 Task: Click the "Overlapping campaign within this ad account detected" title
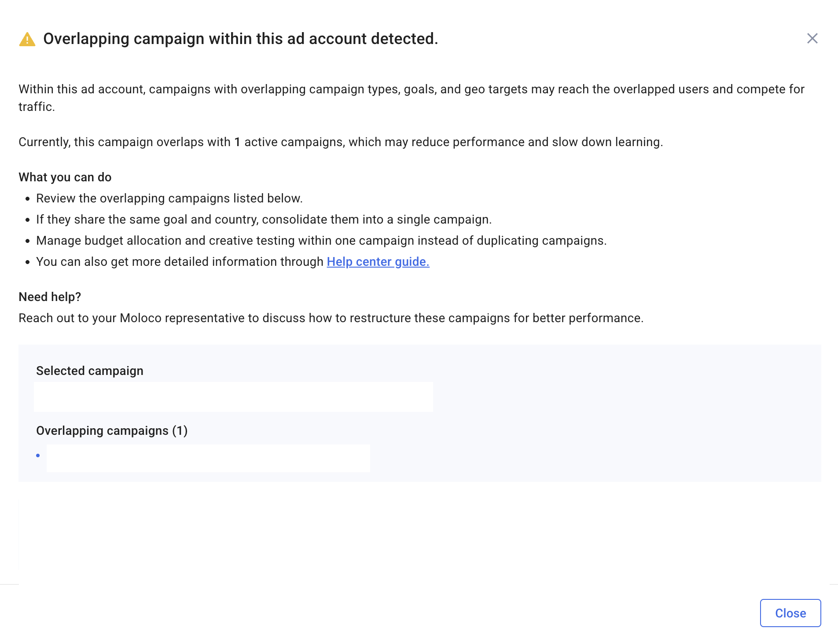click(240, 39)
